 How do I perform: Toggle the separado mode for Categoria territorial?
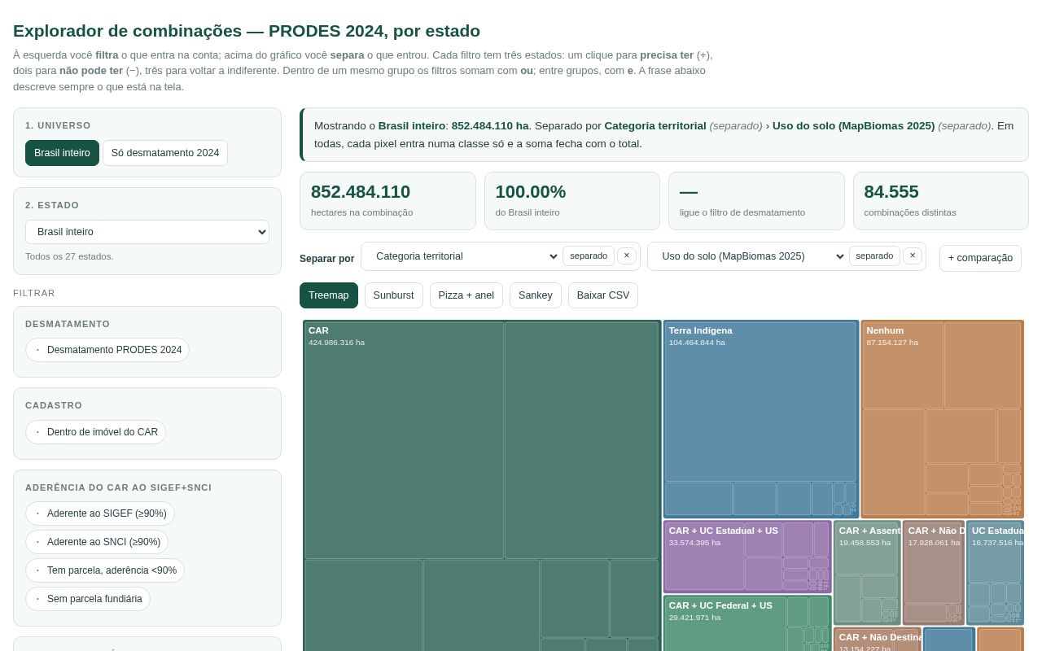point(589,256)
